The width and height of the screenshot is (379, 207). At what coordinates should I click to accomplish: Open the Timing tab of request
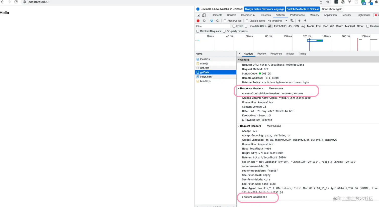click(302, 54)
